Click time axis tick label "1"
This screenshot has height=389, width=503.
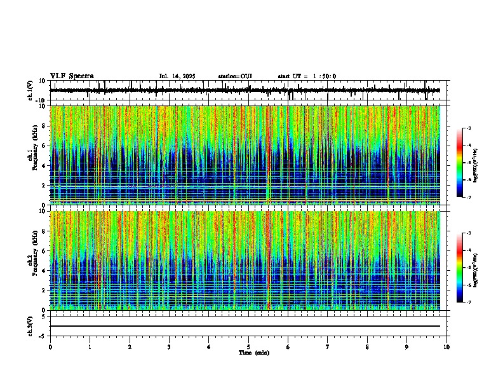tap(90, 347)
